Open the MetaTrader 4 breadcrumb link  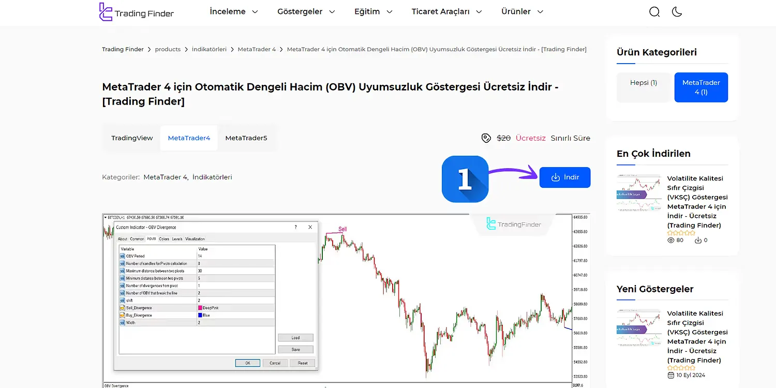(257, 49)
